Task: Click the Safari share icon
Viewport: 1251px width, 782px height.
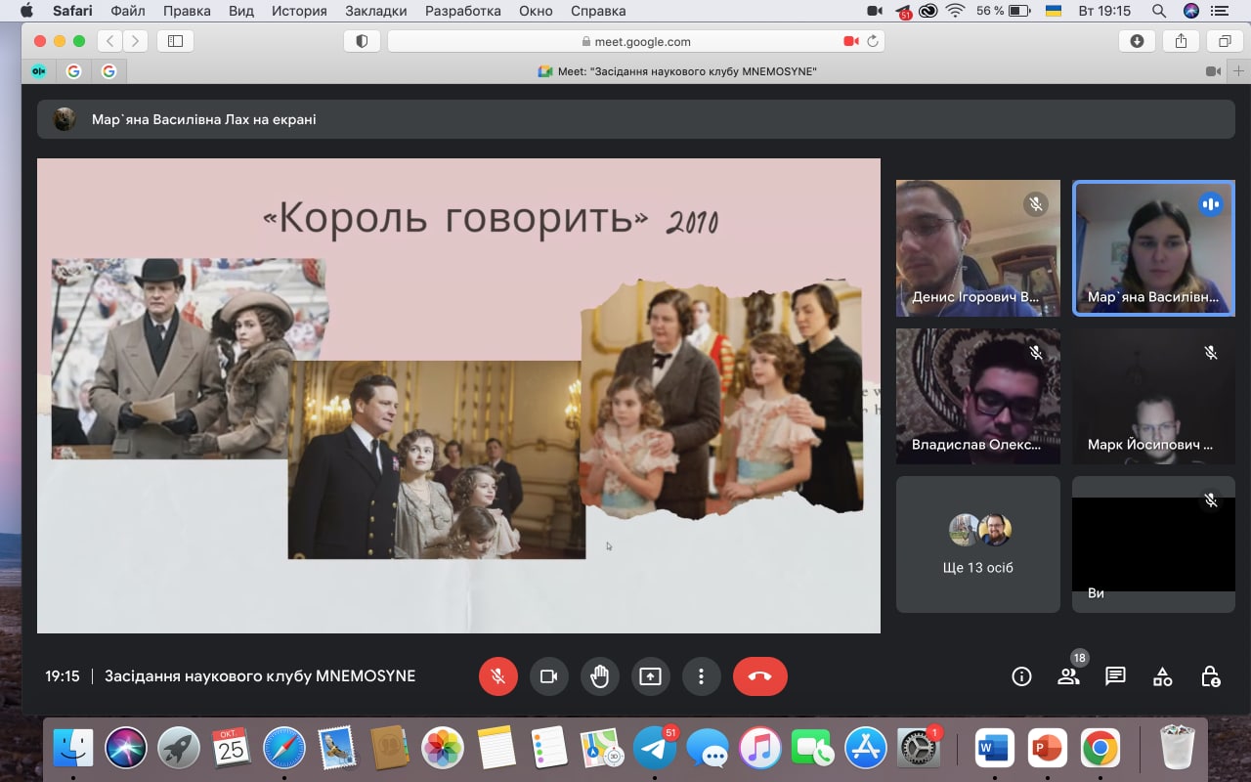Action: (x=1181, y=41)
